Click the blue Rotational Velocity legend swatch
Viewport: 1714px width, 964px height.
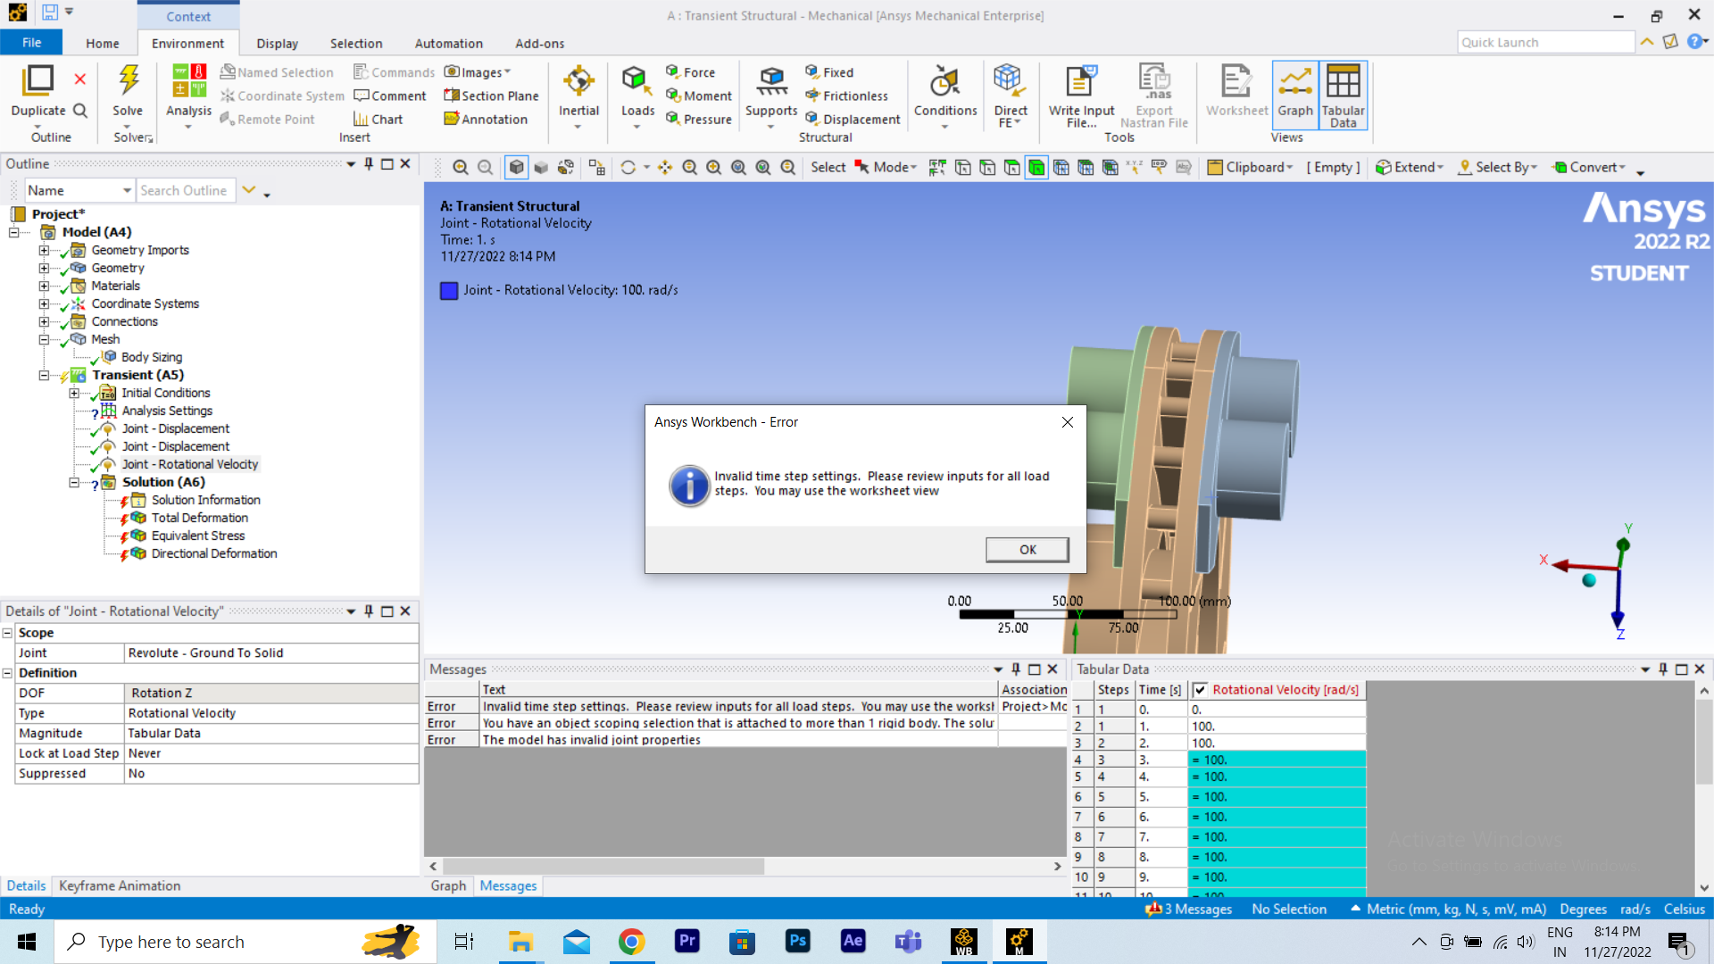pyautogui.click(x=449, y=290)
